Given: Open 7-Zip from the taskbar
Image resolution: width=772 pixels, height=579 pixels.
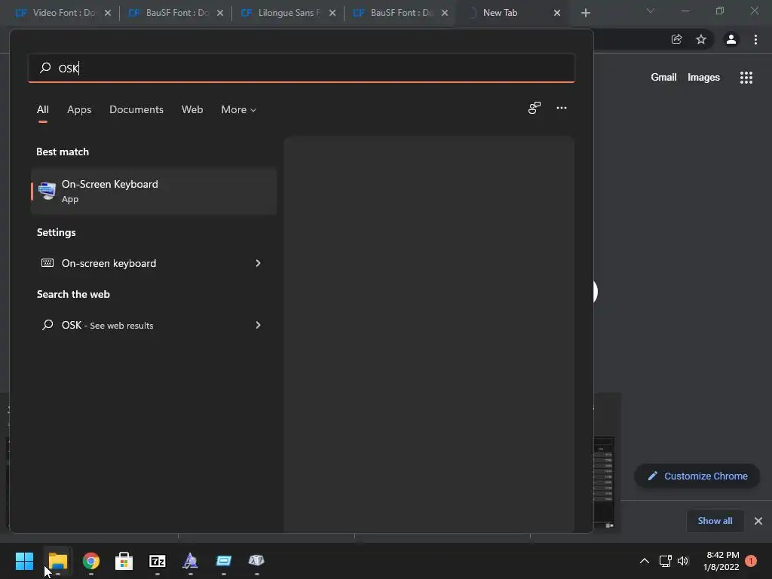Looking at the screenshot, I should point(157,561).
